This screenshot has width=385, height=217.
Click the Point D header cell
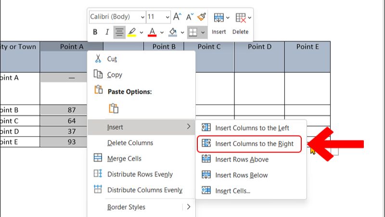tap(260, 47)
